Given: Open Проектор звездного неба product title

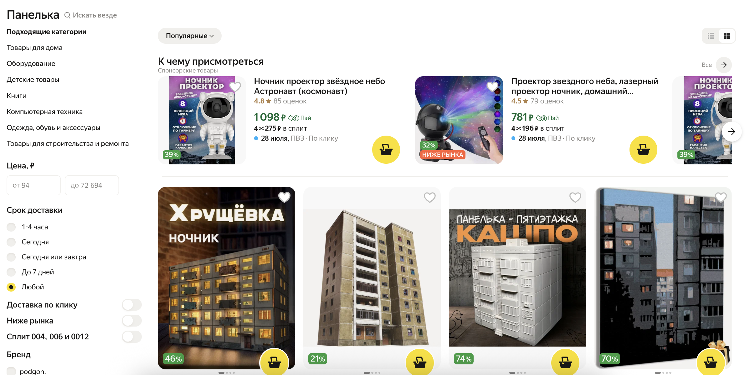Looking at the screenshot, I should click(585, 86).
